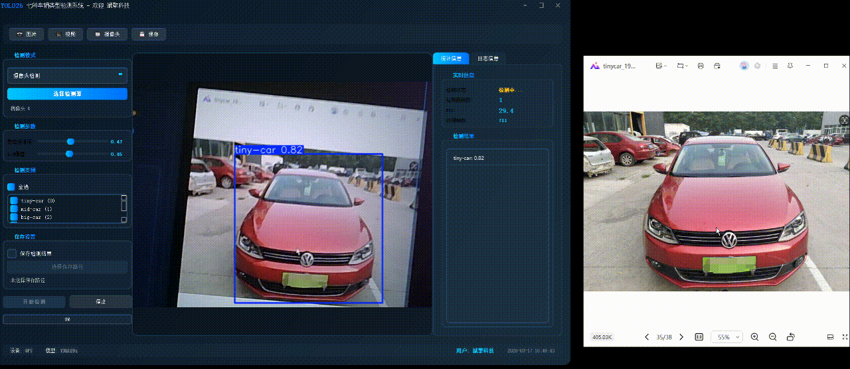
Task: Maximize the YOLO26 detection window
Action: coord(541,5)
